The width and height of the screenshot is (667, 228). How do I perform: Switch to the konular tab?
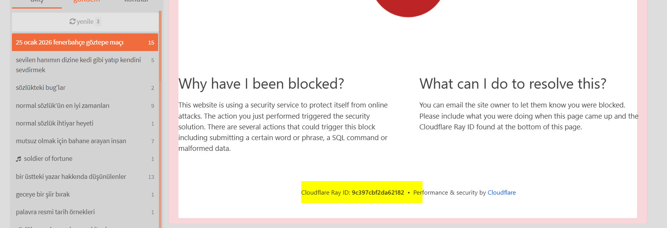[x=136, y=2]
